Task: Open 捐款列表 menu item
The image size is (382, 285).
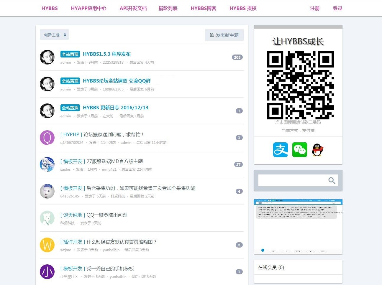Action: click(168, 8)
